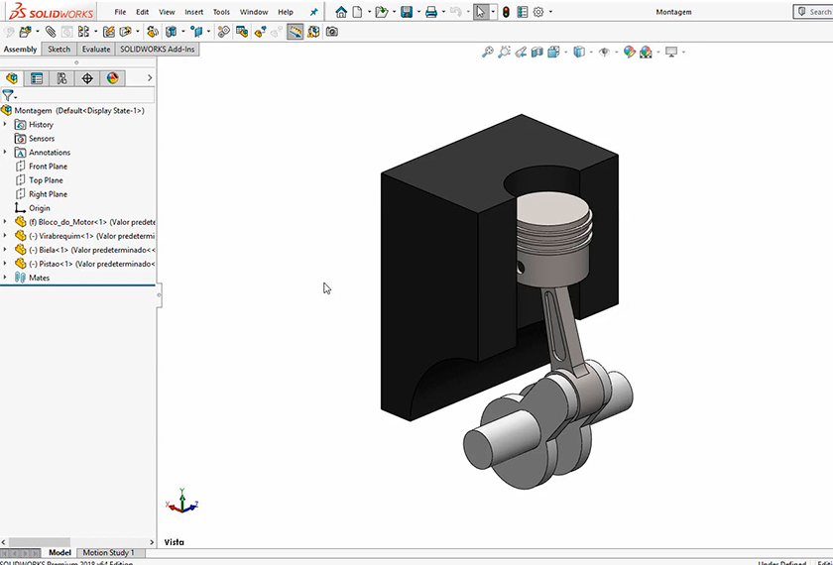
Task: Click the Home icon in title bar
Action: click(x=341, y=12)
